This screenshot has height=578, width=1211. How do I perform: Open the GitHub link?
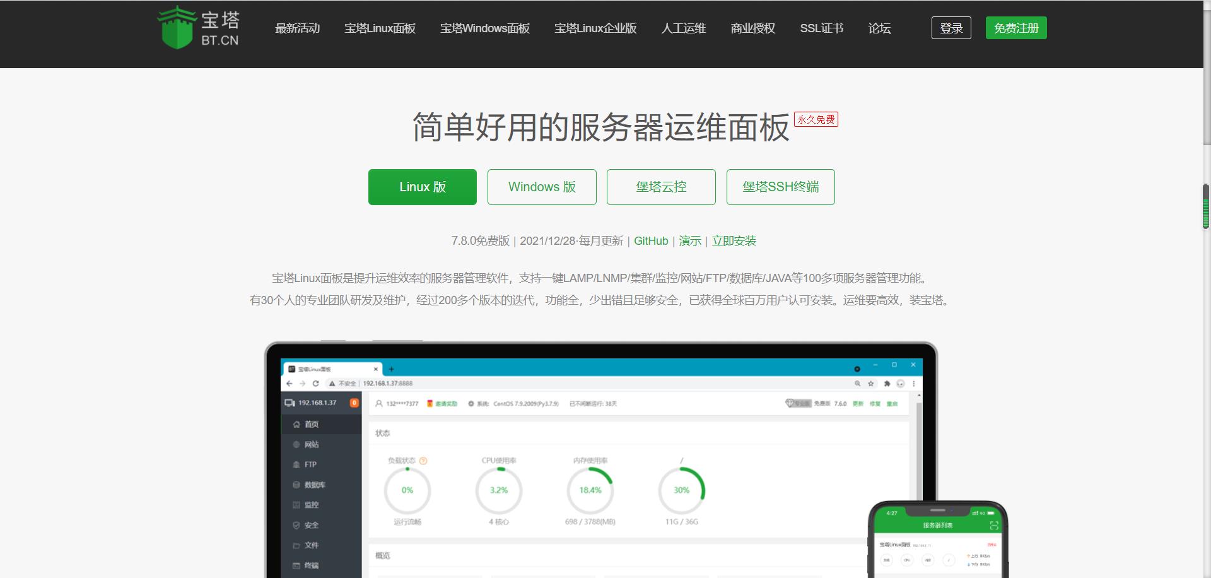click(651, 241)
